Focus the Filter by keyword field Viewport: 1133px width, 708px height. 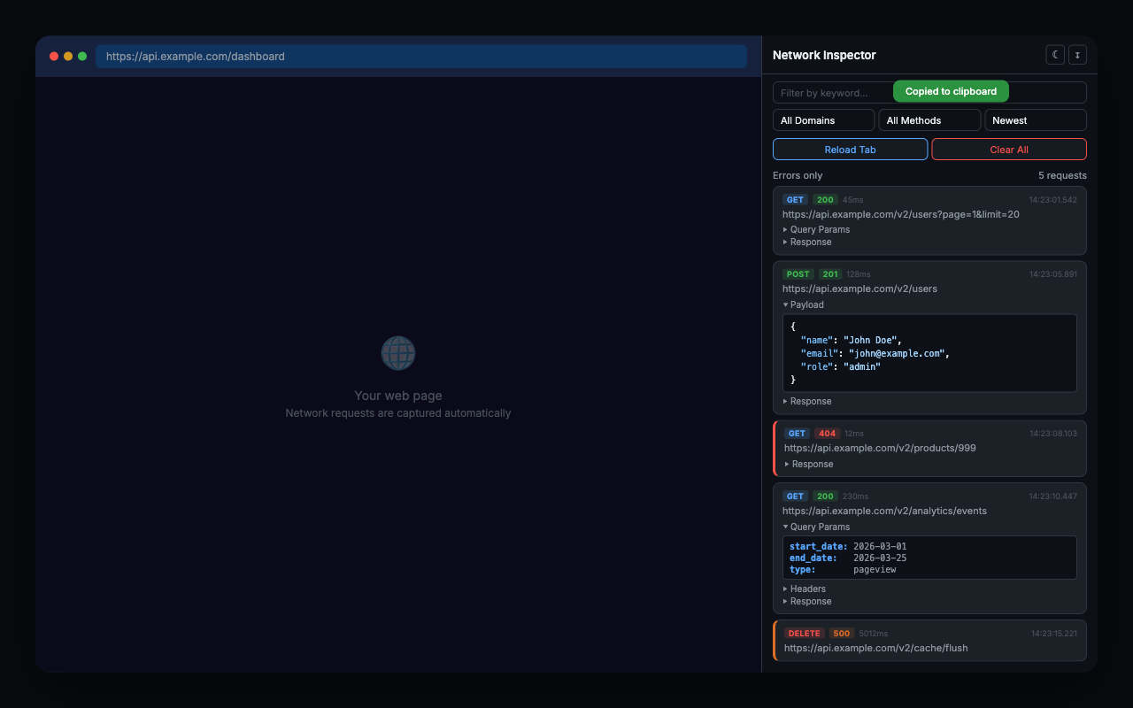tap(929, 92)
